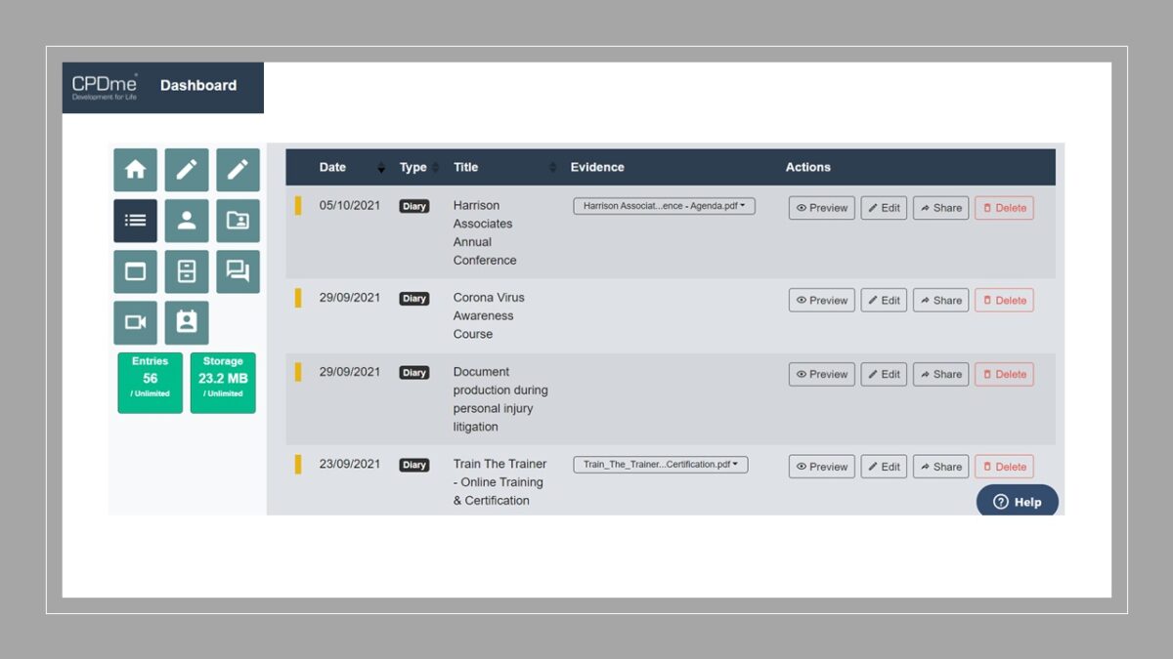This screenshot has height=659, width=1173.
Task: Delete the Harrison Associates Annual Conference entry
Action: click(x=1004, y=207)
